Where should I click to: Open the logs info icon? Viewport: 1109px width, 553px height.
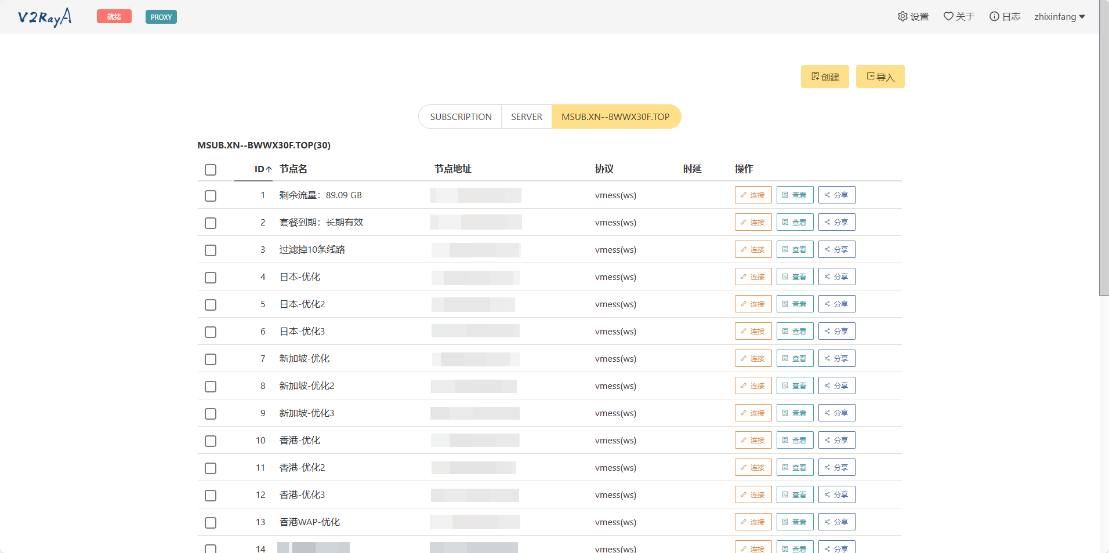pos(994,16)
